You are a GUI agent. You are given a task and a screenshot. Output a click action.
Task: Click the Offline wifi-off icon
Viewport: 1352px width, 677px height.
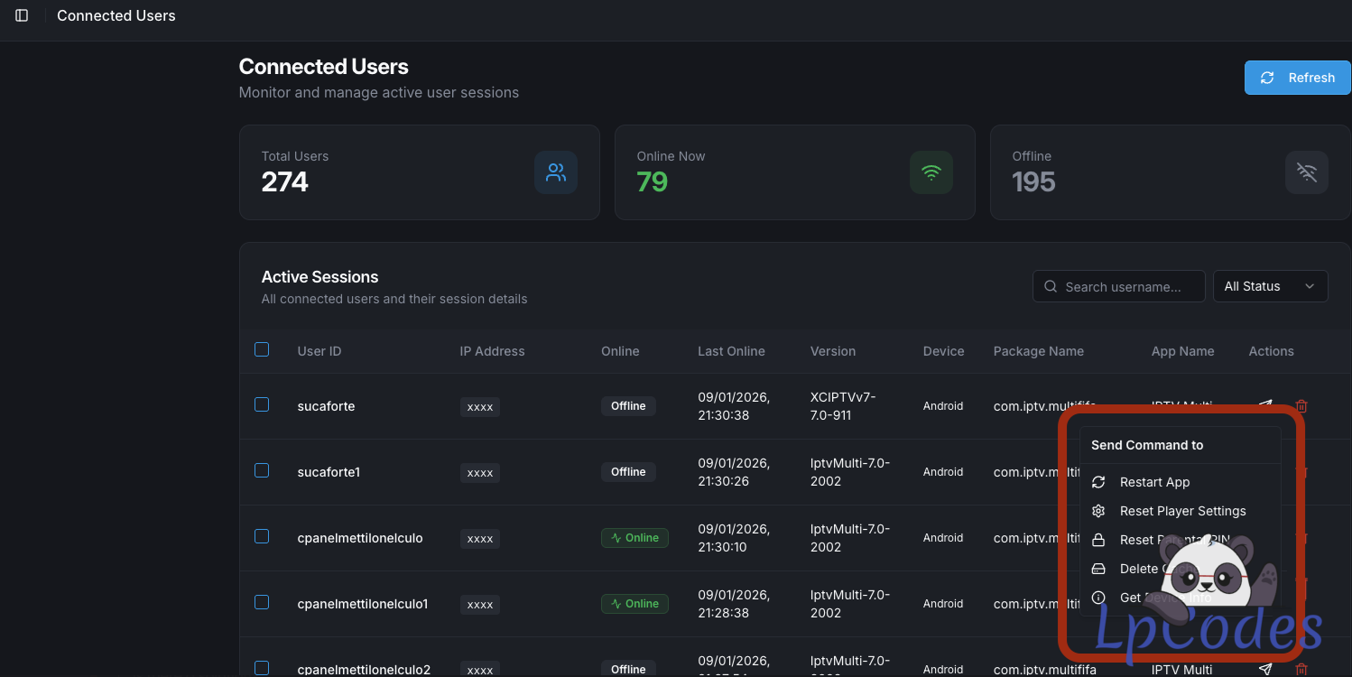point(1306,172)
